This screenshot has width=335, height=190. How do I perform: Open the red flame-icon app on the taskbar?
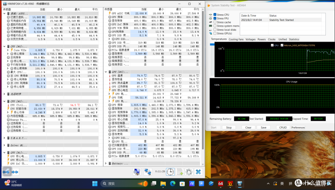[x=230, y=183]
